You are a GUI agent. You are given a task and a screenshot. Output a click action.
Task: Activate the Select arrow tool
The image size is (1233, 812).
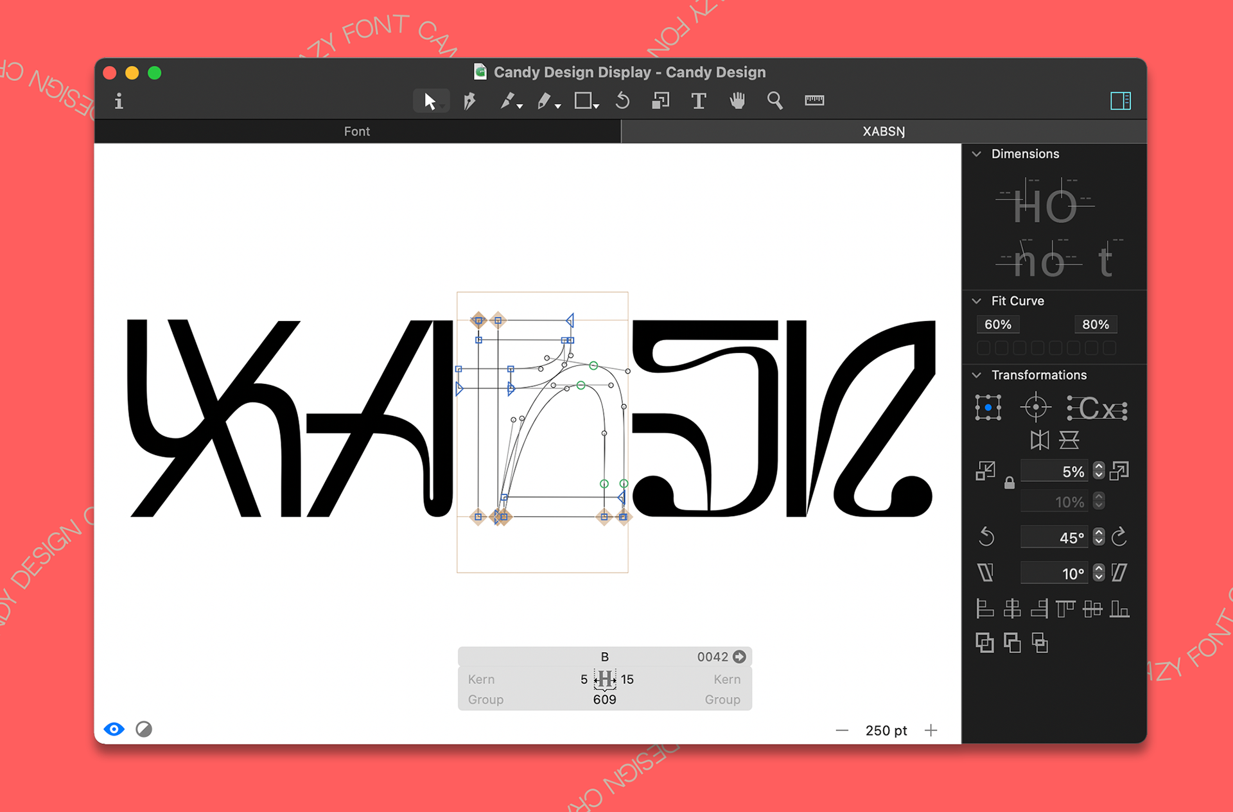[x=430, y=101]
